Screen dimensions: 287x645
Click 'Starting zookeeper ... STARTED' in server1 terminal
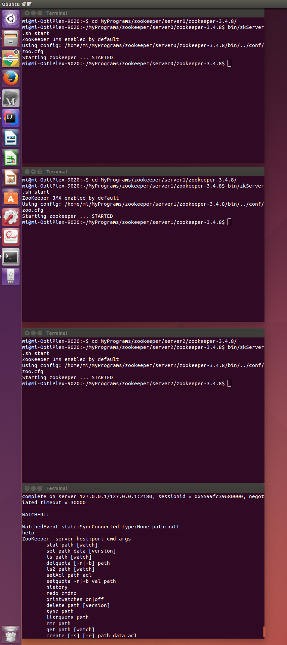tap(68, 216)
